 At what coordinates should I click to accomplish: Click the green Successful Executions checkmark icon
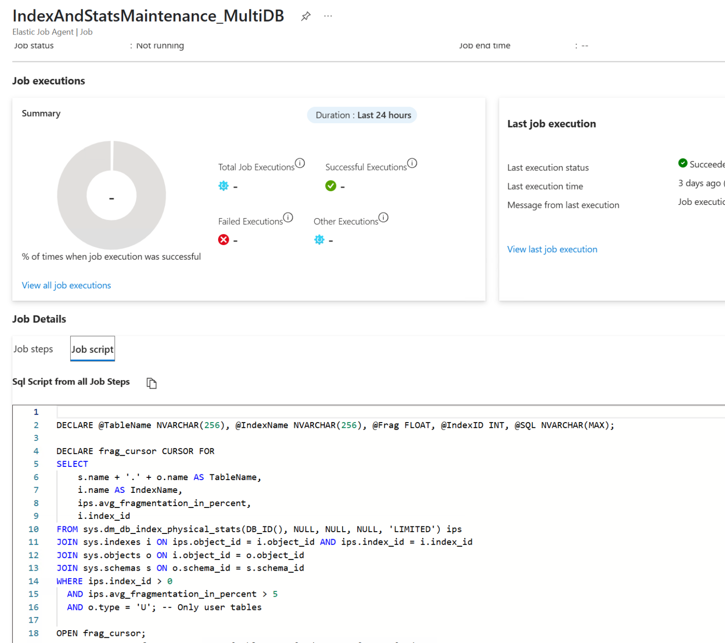pyautogui.click(x=330, y=186)
